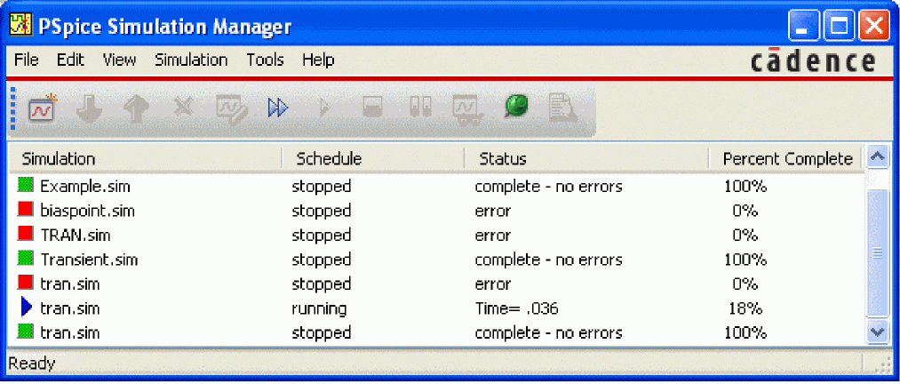Click the scrollbar down arrow
This screenshot has width=900, height=384.
click(878, 332)
